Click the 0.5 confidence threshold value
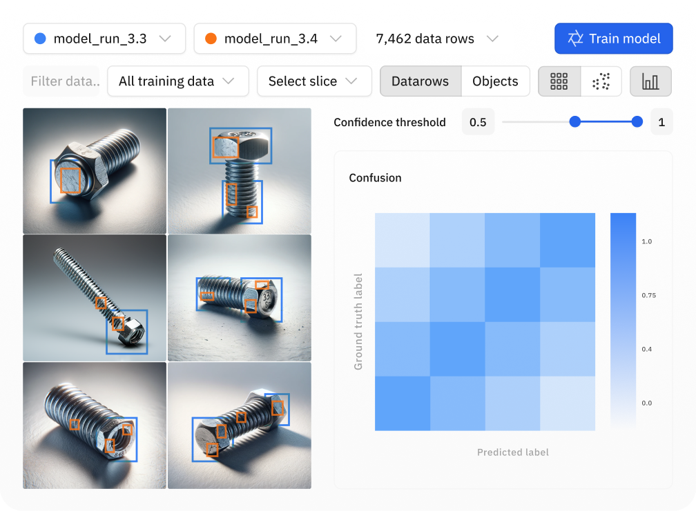The height and width of the screenshot is (511, 696). [478, 121]
